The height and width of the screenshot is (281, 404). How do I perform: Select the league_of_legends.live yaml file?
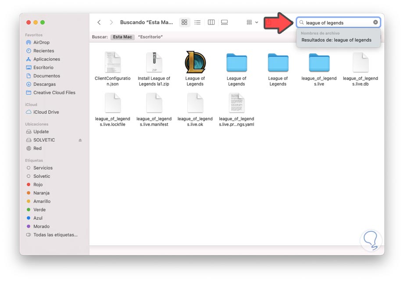(x=236, y=103)
